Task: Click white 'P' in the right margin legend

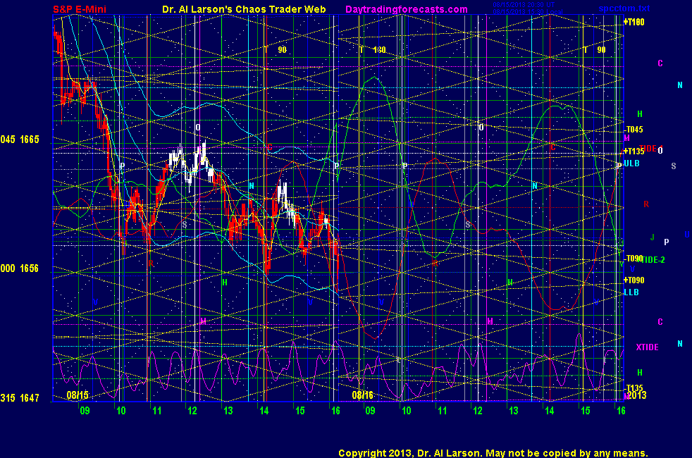Action: pyautogui.click(x=667, y=242)
